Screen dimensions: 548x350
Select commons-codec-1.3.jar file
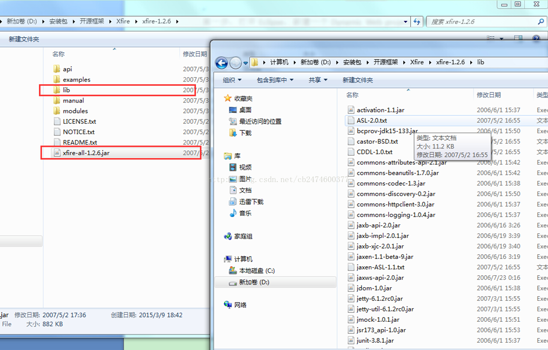pyautogui.click(x=391, y=183)
